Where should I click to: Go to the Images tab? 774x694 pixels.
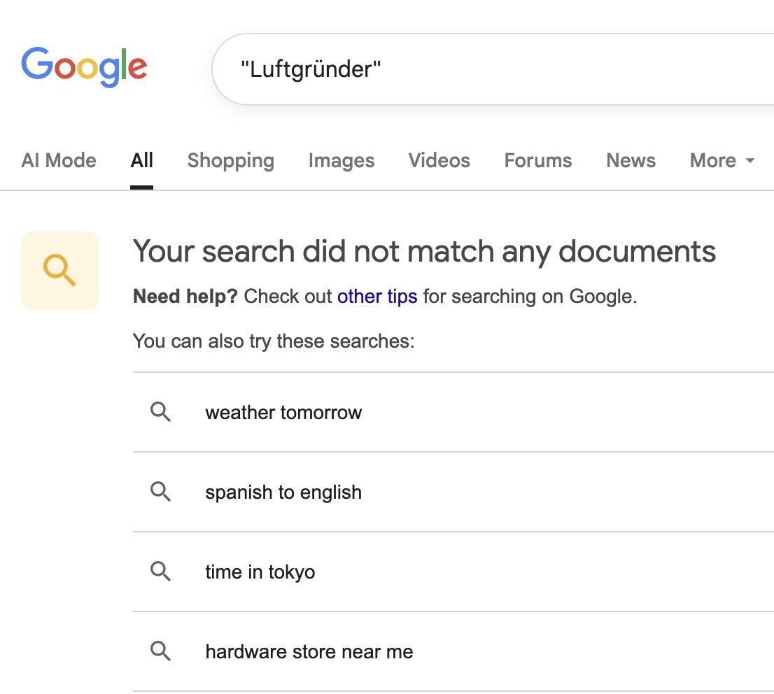coord(341,160)
